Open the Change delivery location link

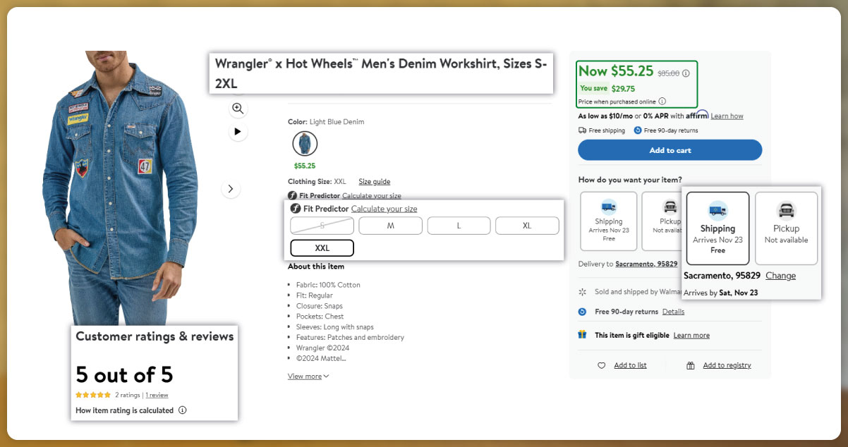point(780,276)
